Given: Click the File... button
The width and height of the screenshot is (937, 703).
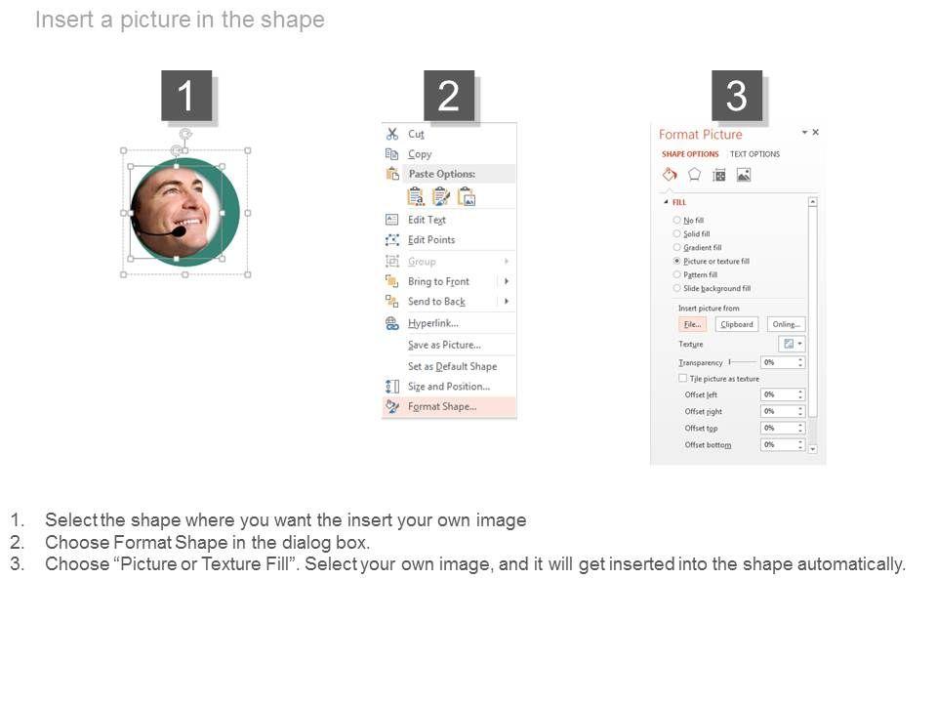Looking at the screenshot, I should coord(692,324).
